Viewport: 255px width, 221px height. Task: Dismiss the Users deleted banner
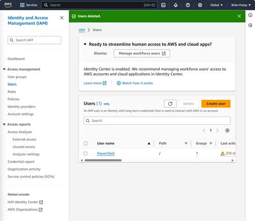coord(239,16)
